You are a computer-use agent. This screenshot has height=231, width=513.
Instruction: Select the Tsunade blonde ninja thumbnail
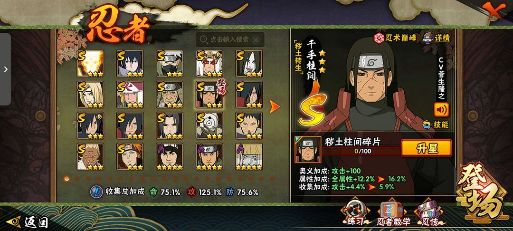pos(90,95)
